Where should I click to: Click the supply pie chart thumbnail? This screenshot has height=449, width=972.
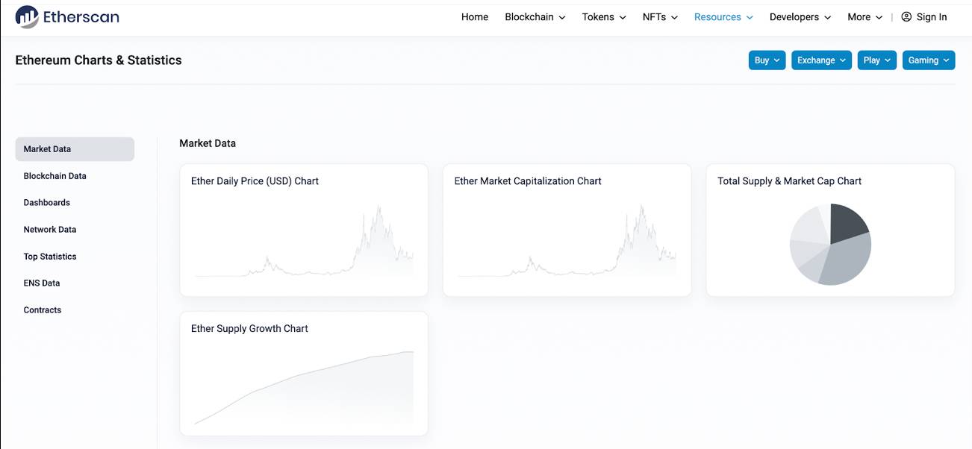[x=830, y=244]
